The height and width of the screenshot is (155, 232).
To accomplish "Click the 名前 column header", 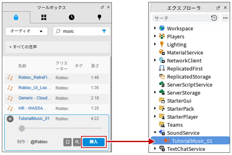I will (x=22, y=66).
